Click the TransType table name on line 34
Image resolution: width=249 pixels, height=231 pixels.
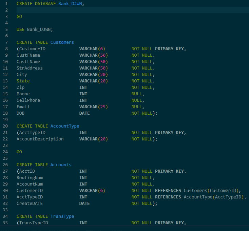point(62,216)
